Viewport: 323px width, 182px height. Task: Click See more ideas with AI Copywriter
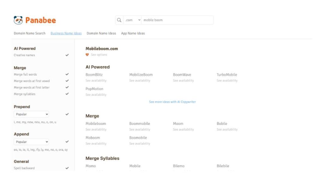(x=173, y=102)
